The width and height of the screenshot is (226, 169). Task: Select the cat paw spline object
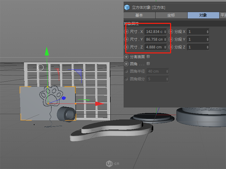pos(51,96)
